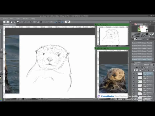Click the Create layer mask icon

148,70
